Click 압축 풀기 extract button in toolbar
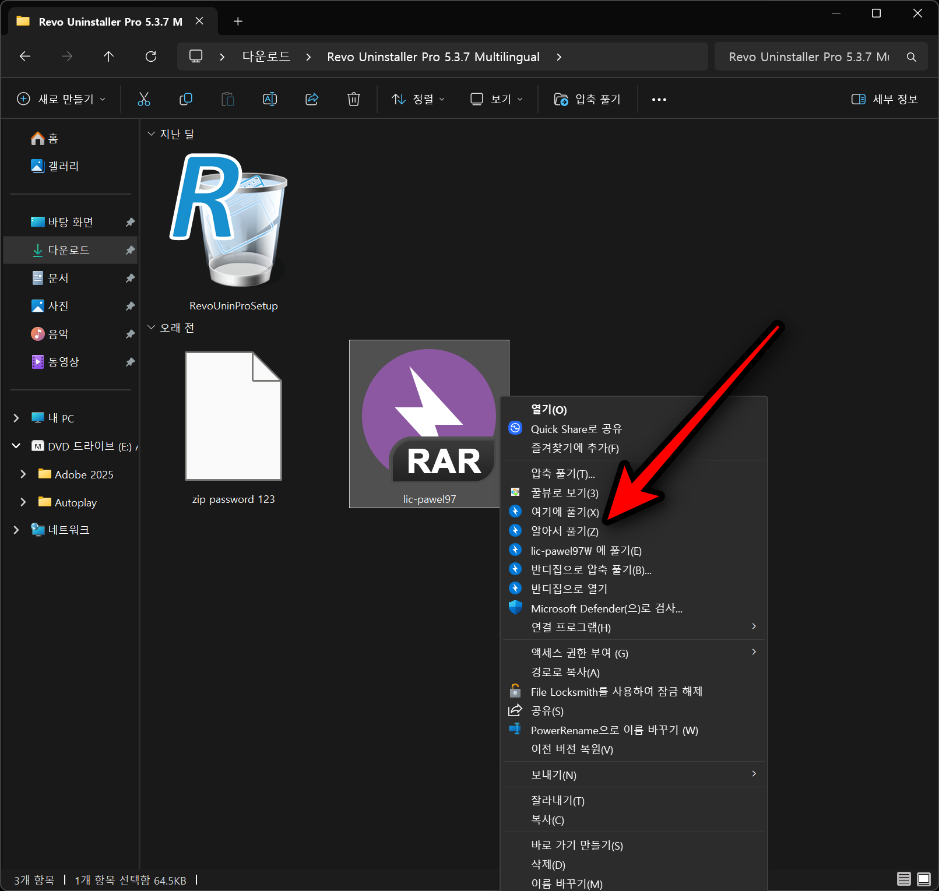Image resolution: width=939 pixels, height=891 pixels. pyautogui.click(x=588, y=99)
